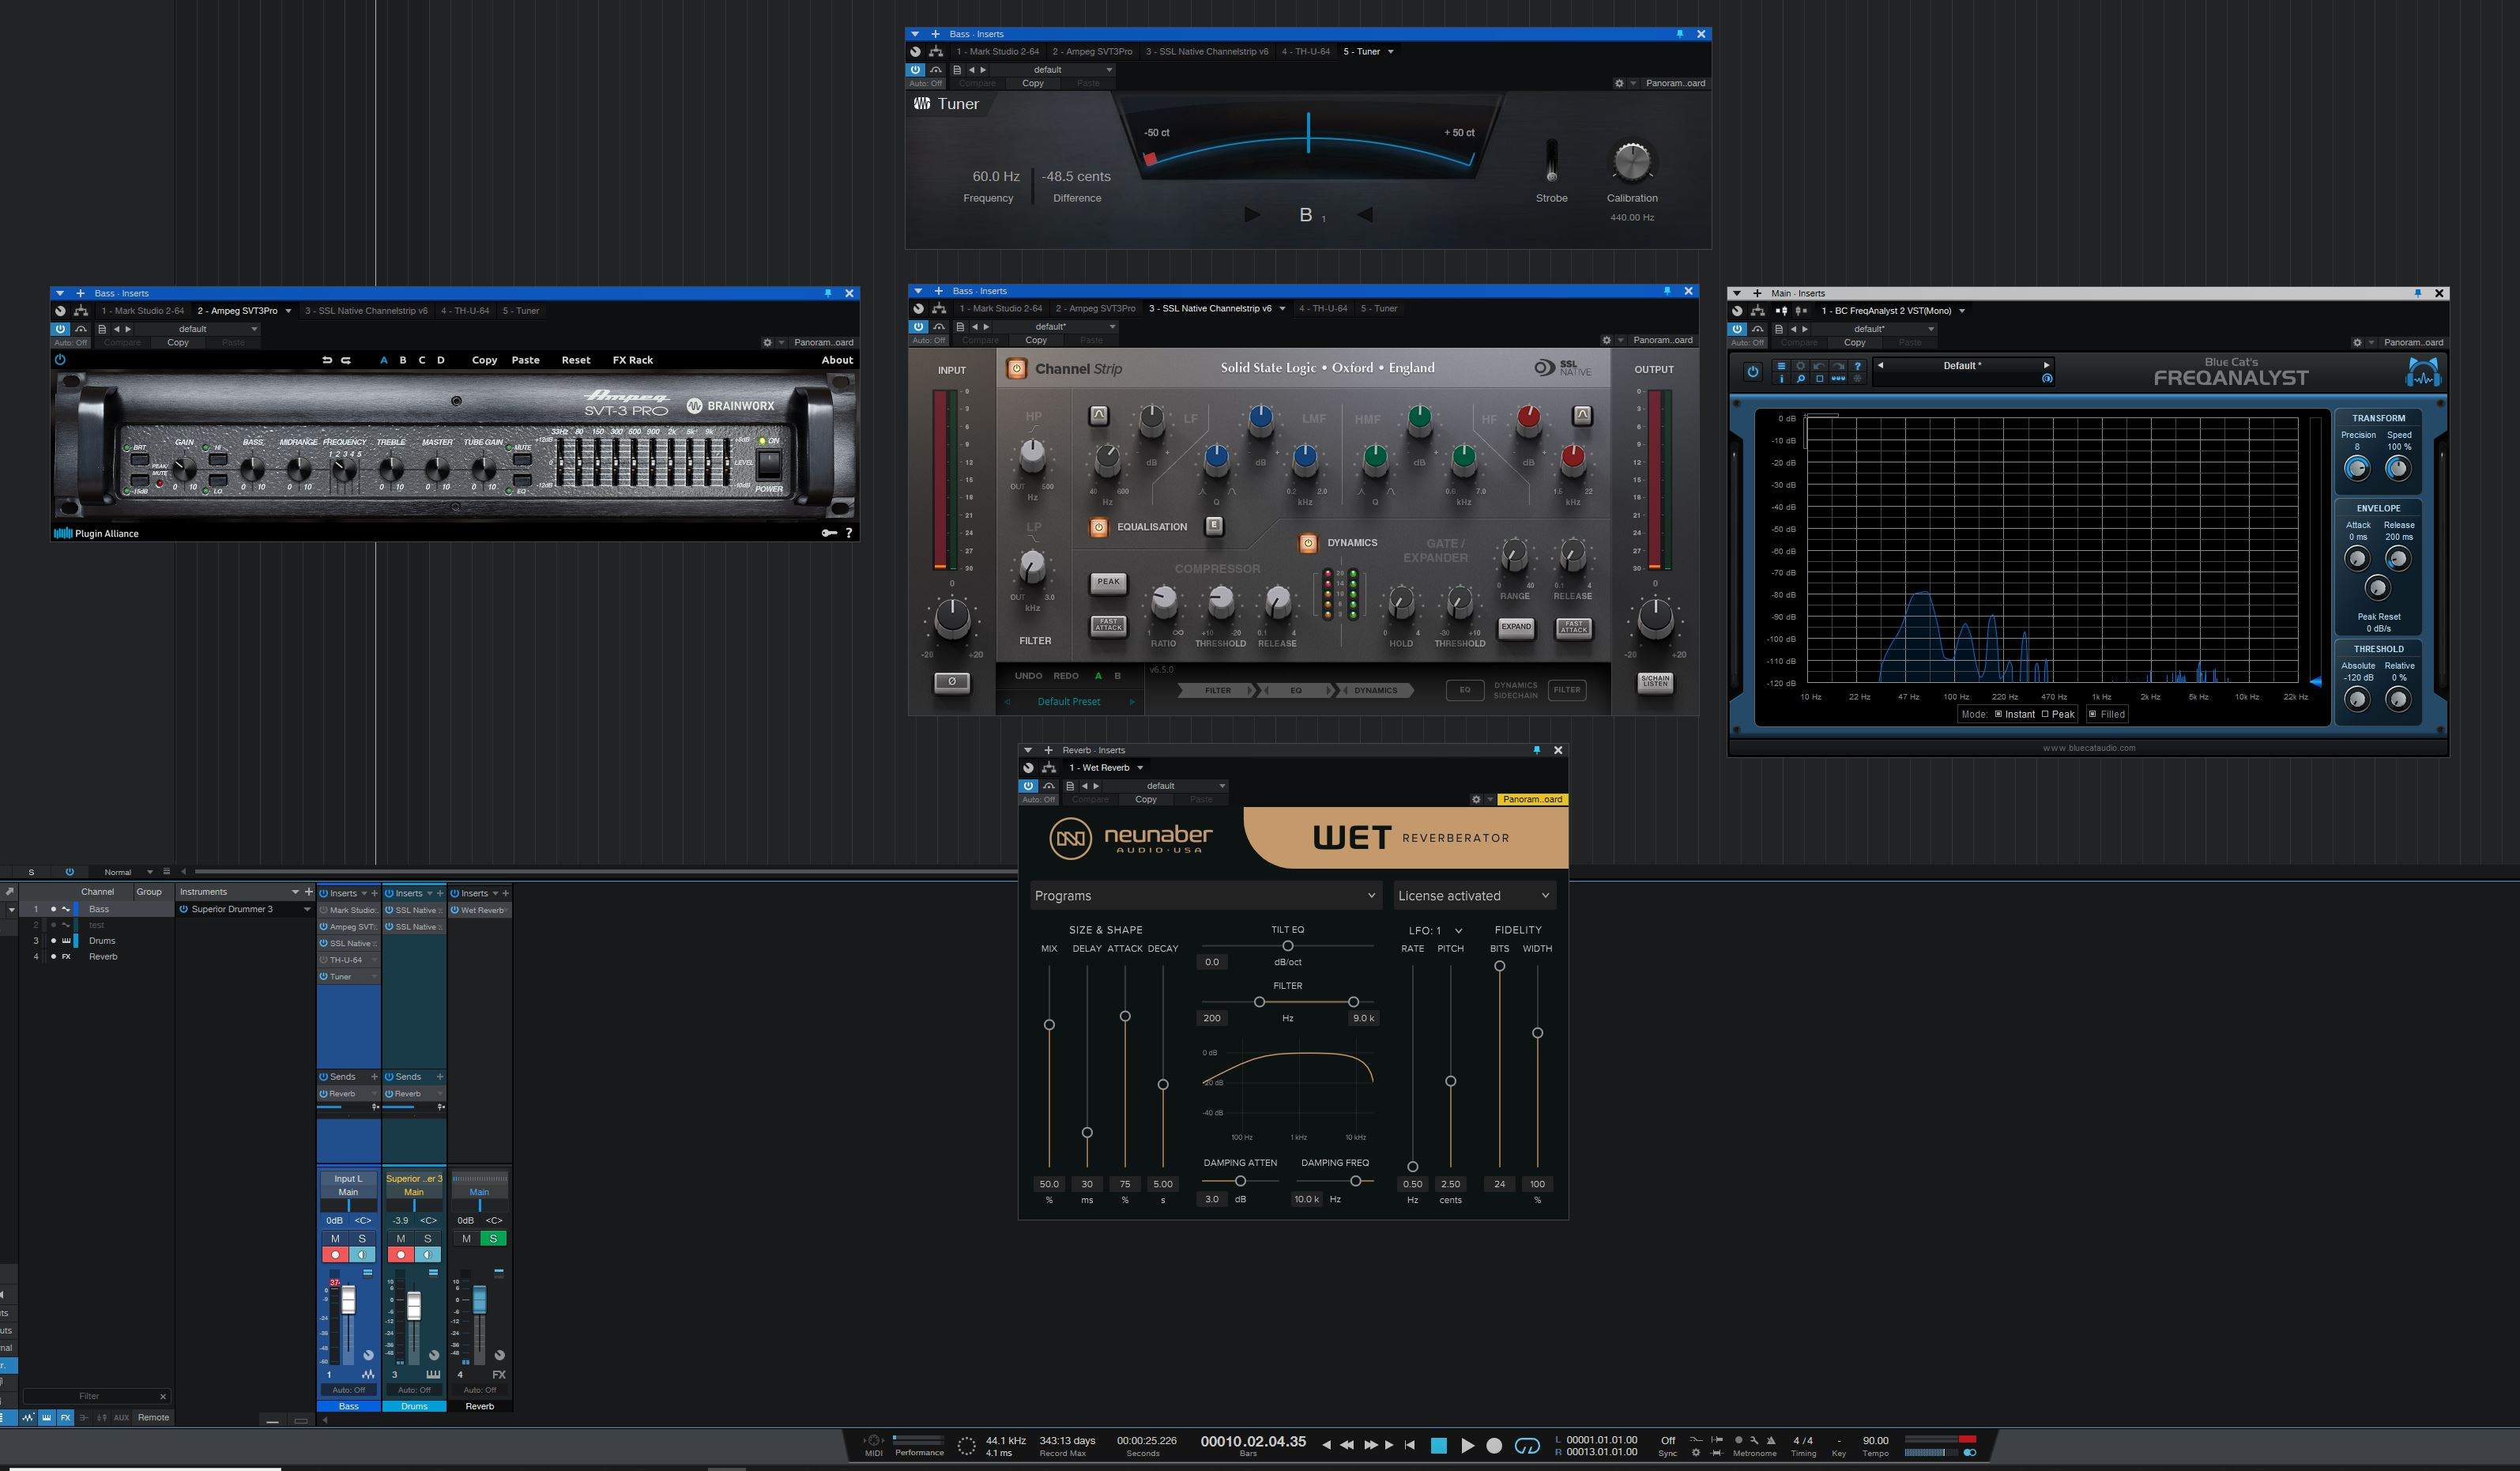Click the FreqAnalyst about info icon
The image size is (2520, 1471).
(x=1781, y=379)
